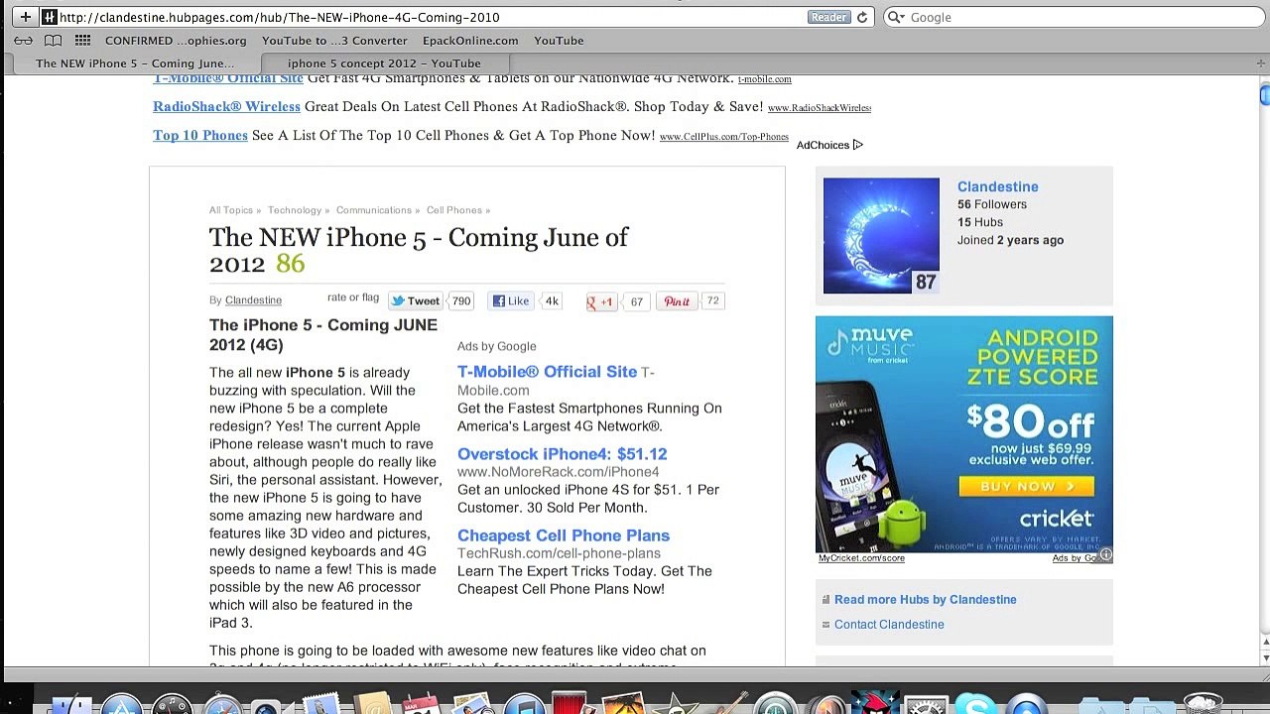Viewport: 1270px width, 714px height.
Task: Click the BUY NOW button on Cricket ad
Action: pyautogui.click(x=1026, y=486)
